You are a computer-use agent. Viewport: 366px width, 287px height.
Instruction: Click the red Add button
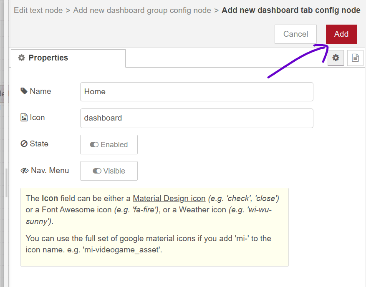click(341, 34)
